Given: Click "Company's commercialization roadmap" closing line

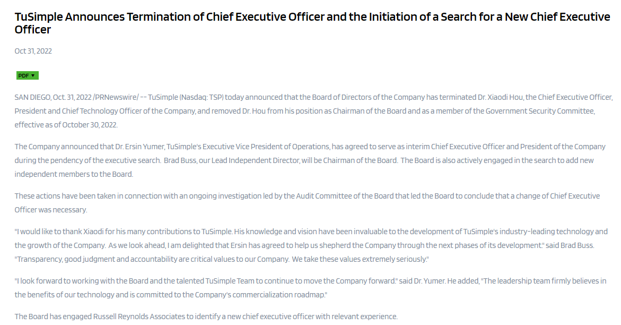Looking at the screenshot, I should 260,295.
